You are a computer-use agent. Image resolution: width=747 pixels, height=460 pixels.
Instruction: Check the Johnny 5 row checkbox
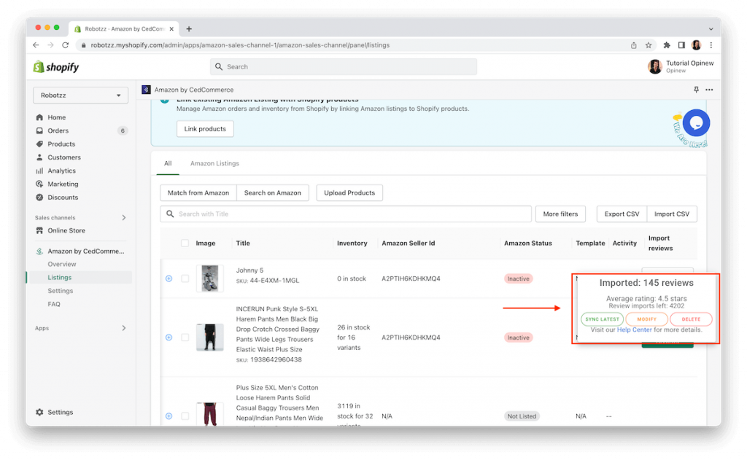pyautogui.click(x=185, y=278)
